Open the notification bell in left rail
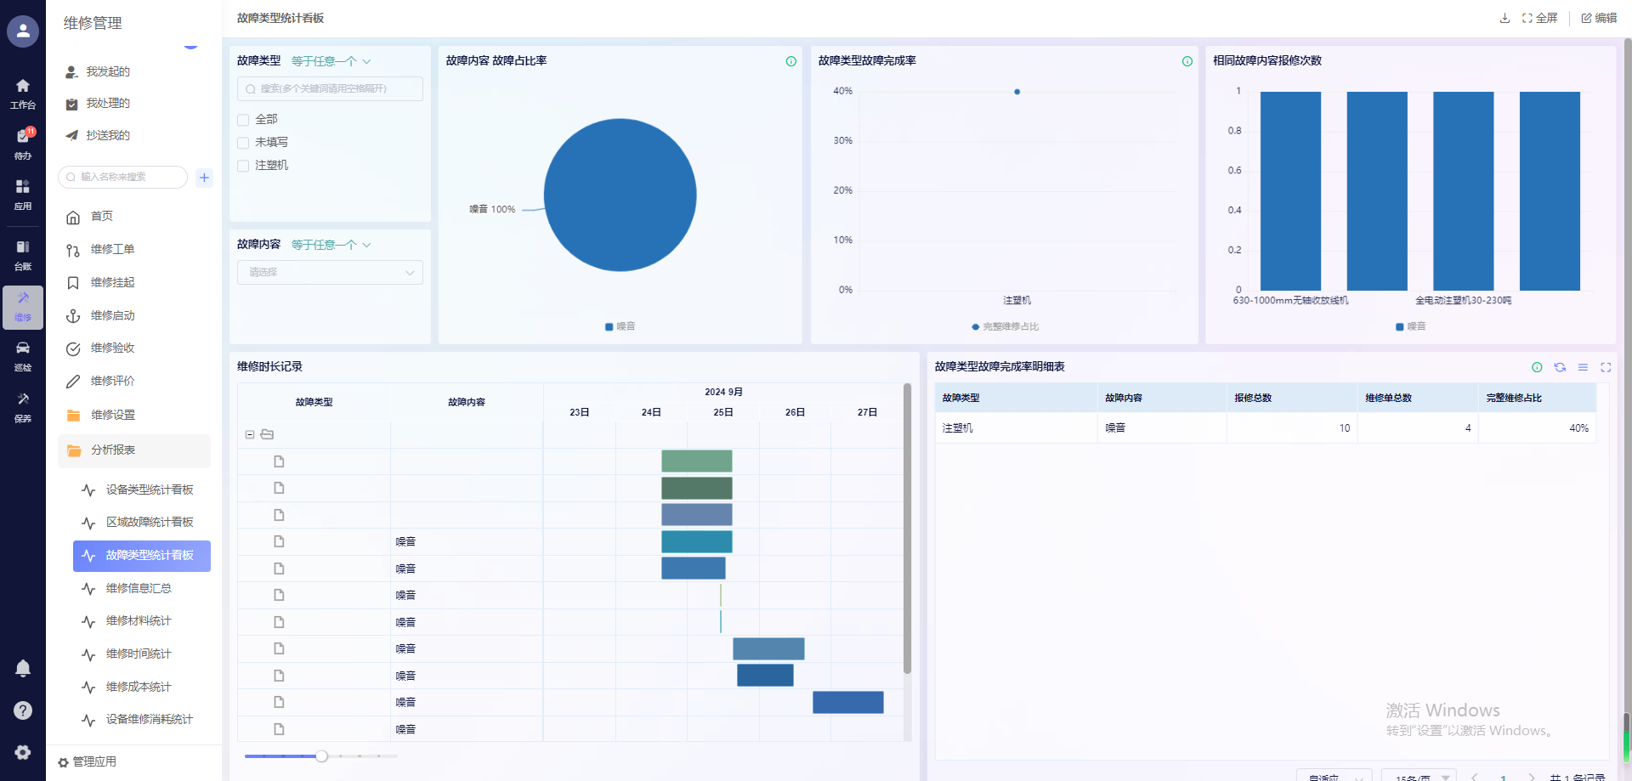Image resolution: width=1632 pixels, height=781 pixels. pyautogui.click(x=23, y=669)
